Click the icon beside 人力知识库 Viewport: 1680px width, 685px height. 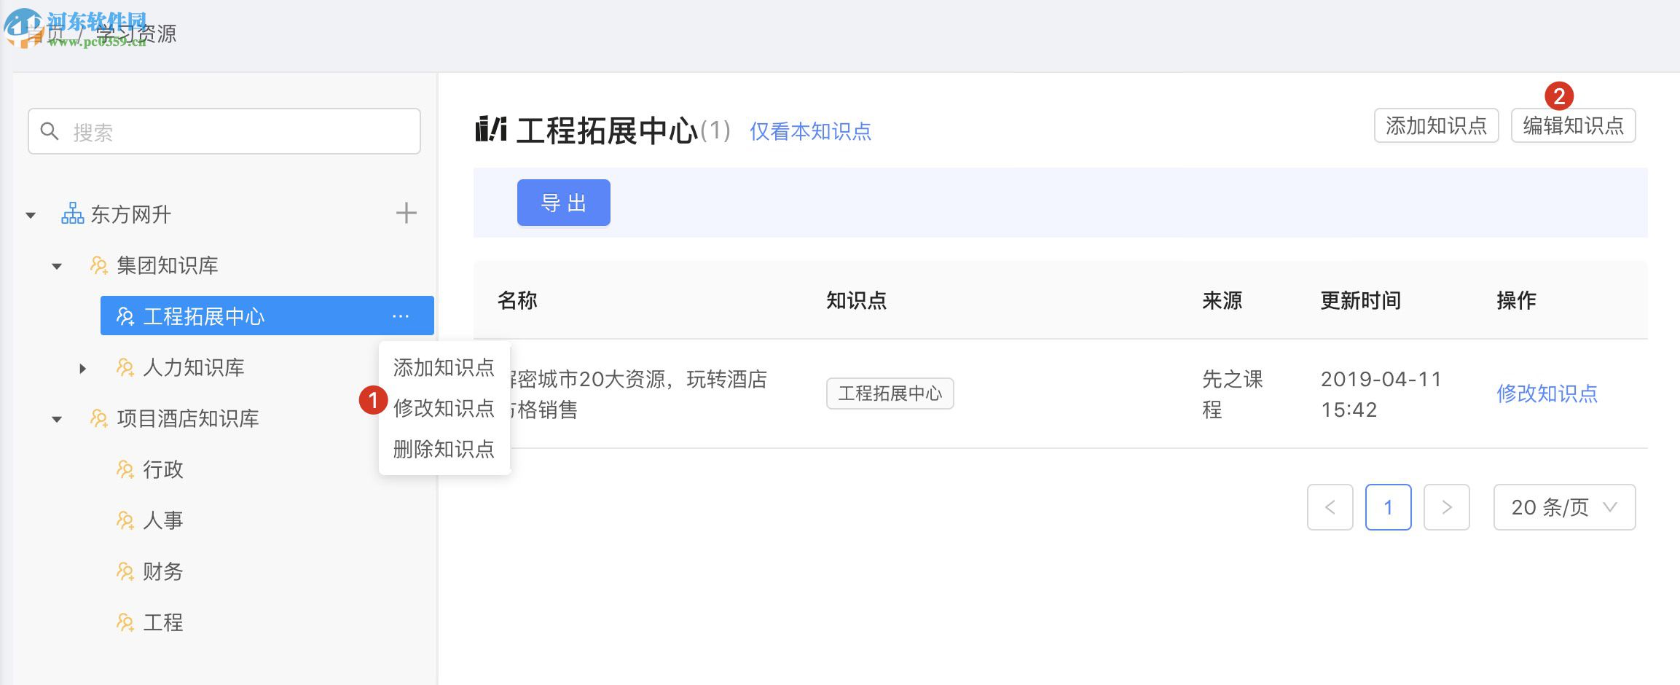click(x=125, y=367)
